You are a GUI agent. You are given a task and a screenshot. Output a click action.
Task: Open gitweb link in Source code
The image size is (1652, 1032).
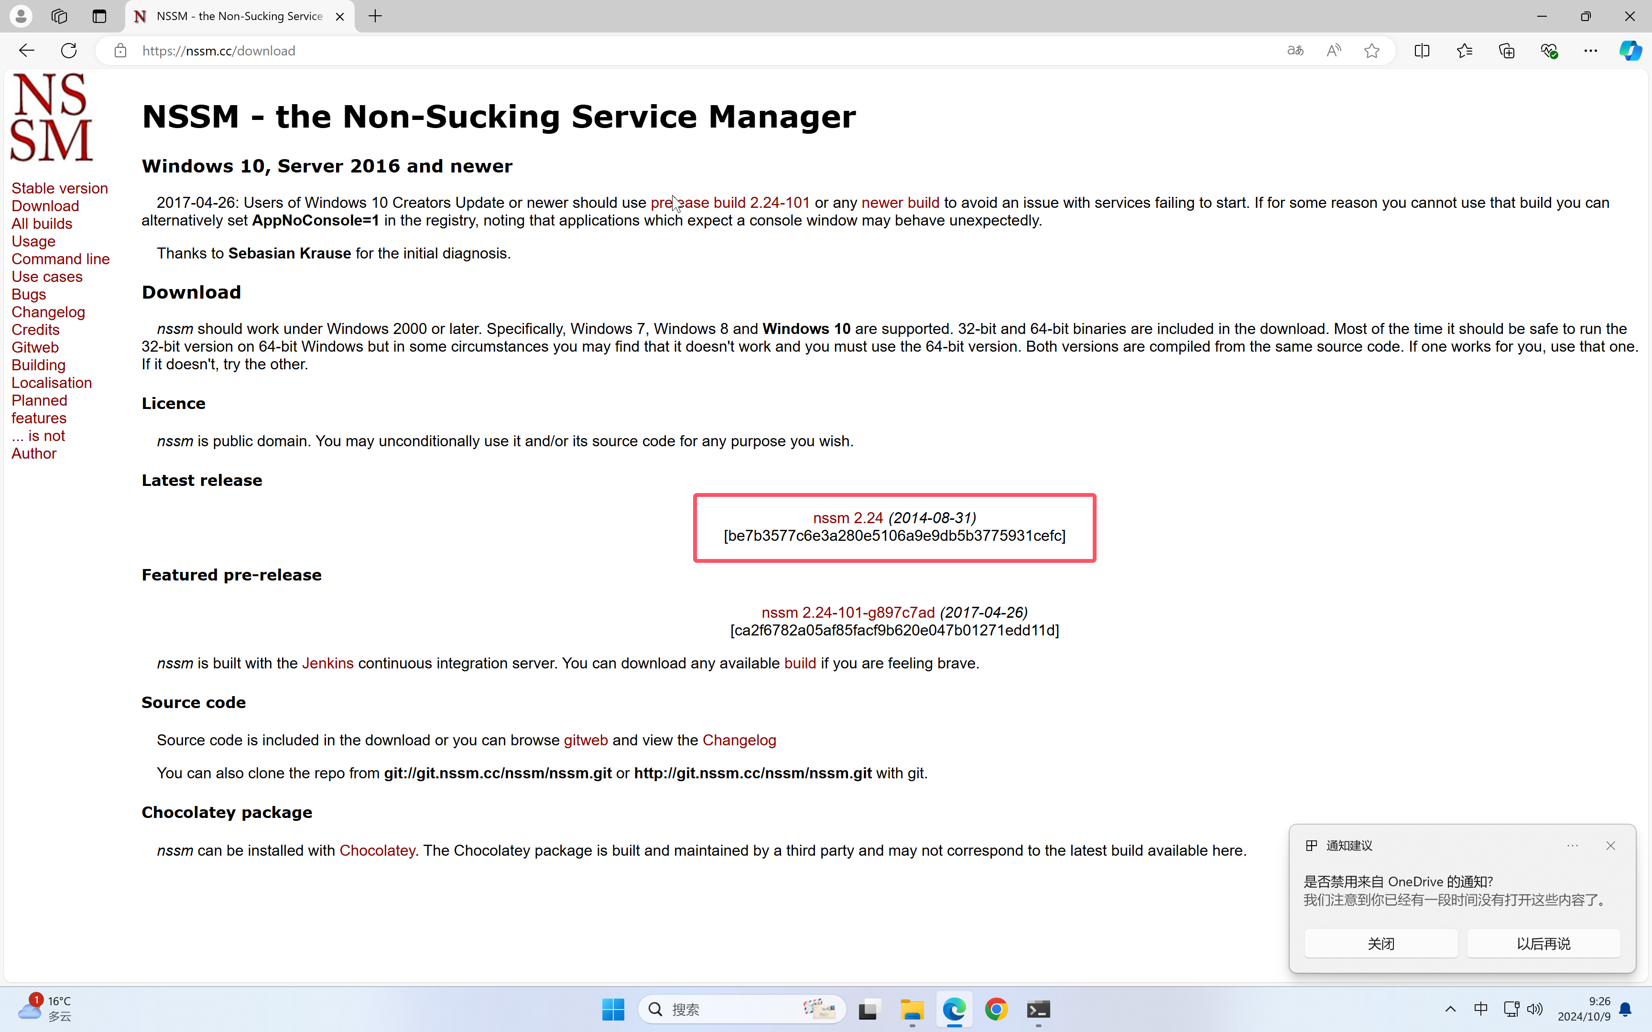[586, 741]
